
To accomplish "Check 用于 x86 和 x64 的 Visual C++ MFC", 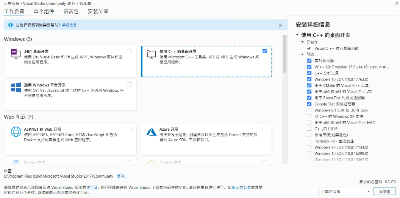I will [309, 122].
